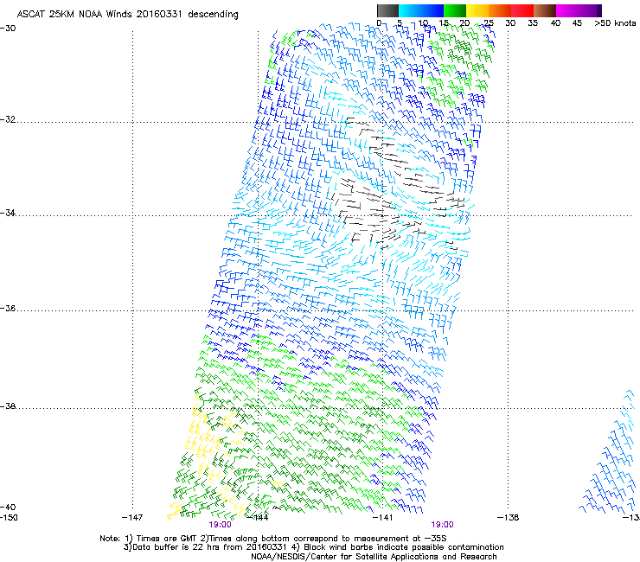Click the '30' value on the color scale
640x562 pixels.
[510, 23]
